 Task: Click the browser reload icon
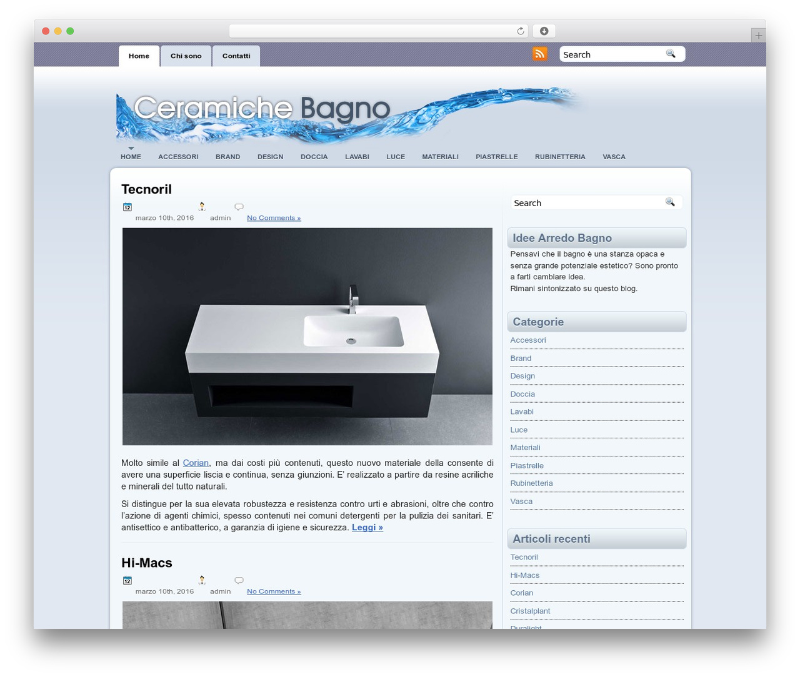point(521,31)
